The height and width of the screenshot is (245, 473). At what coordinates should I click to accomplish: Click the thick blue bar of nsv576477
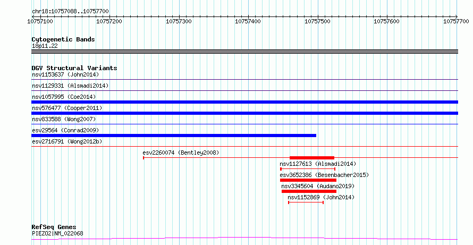point(244,113)
